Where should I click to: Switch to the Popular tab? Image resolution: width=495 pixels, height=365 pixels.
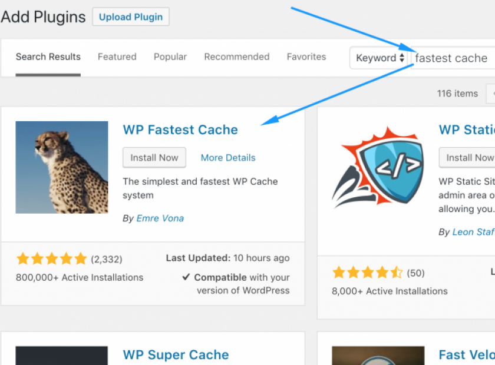coord(170,57)
